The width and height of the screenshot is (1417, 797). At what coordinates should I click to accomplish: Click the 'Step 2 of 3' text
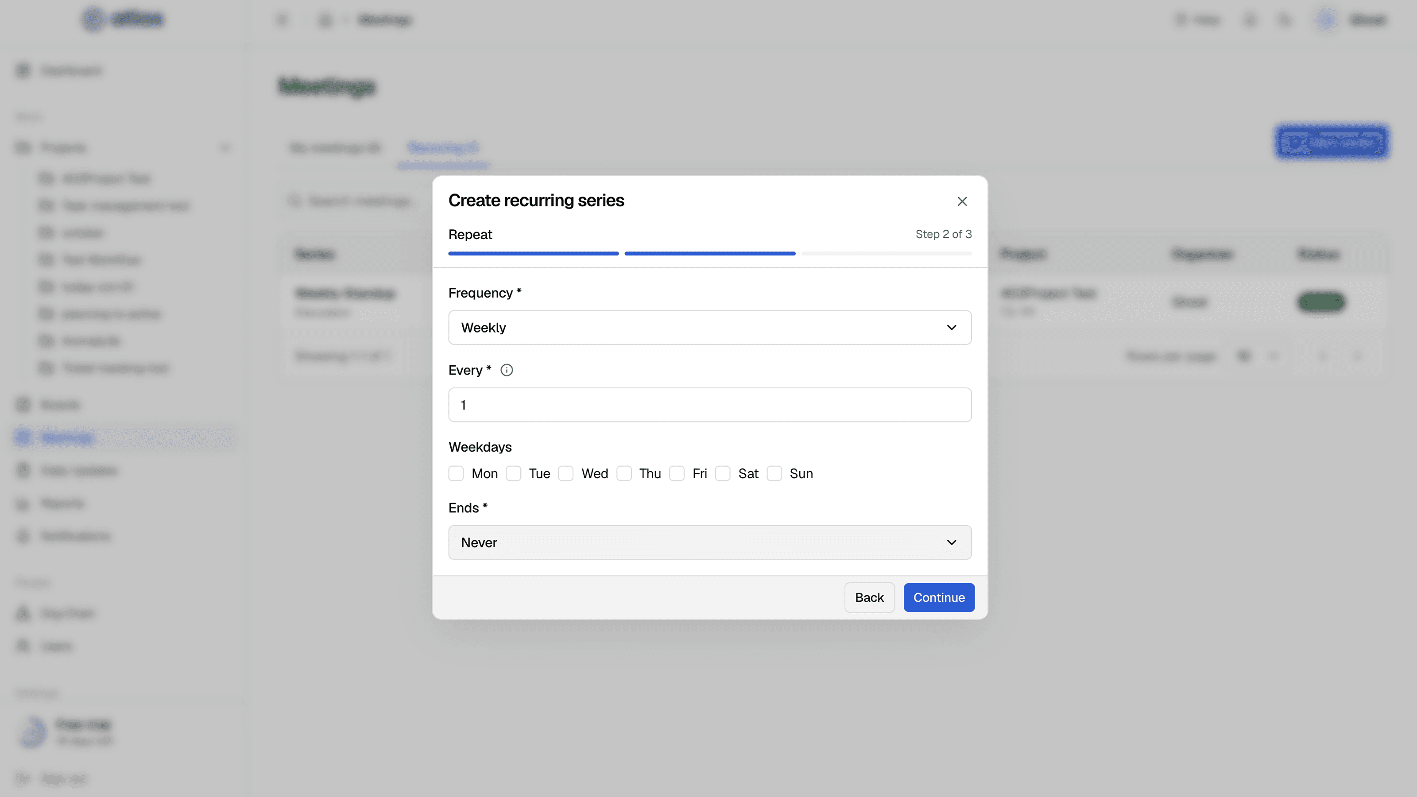tap(943, 234)
